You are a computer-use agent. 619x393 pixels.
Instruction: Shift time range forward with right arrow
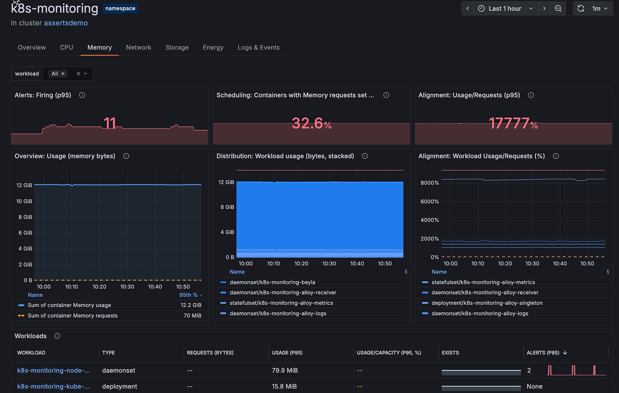544,9
